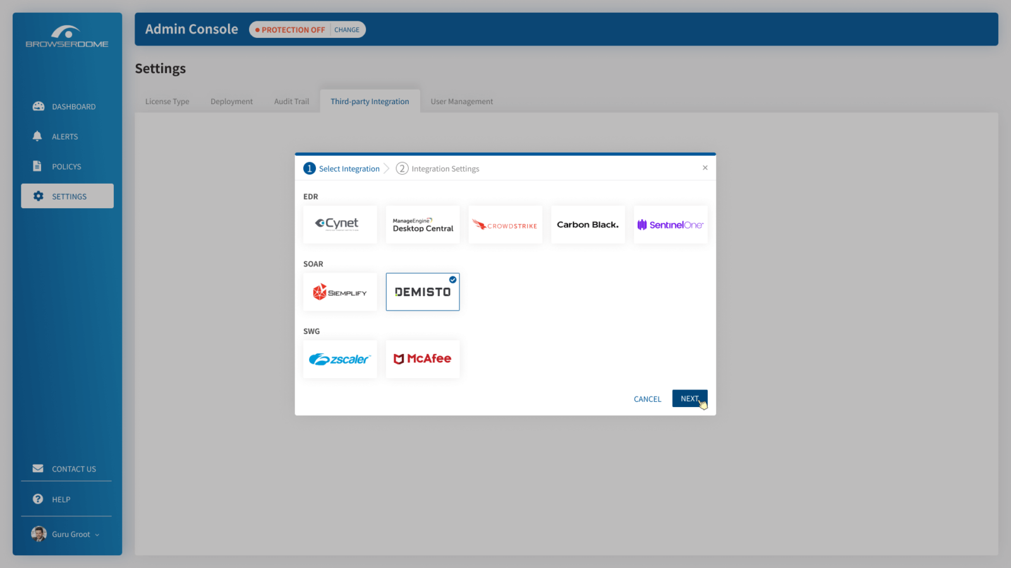Click step 2 Integration Settings
The height and width of the screenshot is (568, 1011).
pyautogui.click(x=437, y=169)
